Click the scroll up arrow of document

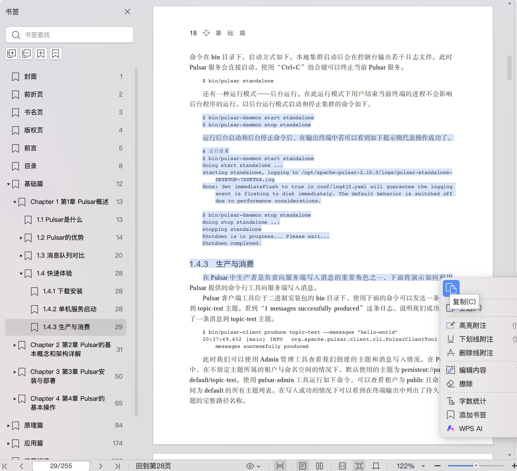click(510, 3)
